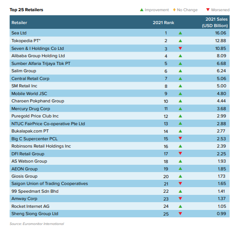
Task: Click the green arrow in Mercury Drug Corp row
Action: 180,109
